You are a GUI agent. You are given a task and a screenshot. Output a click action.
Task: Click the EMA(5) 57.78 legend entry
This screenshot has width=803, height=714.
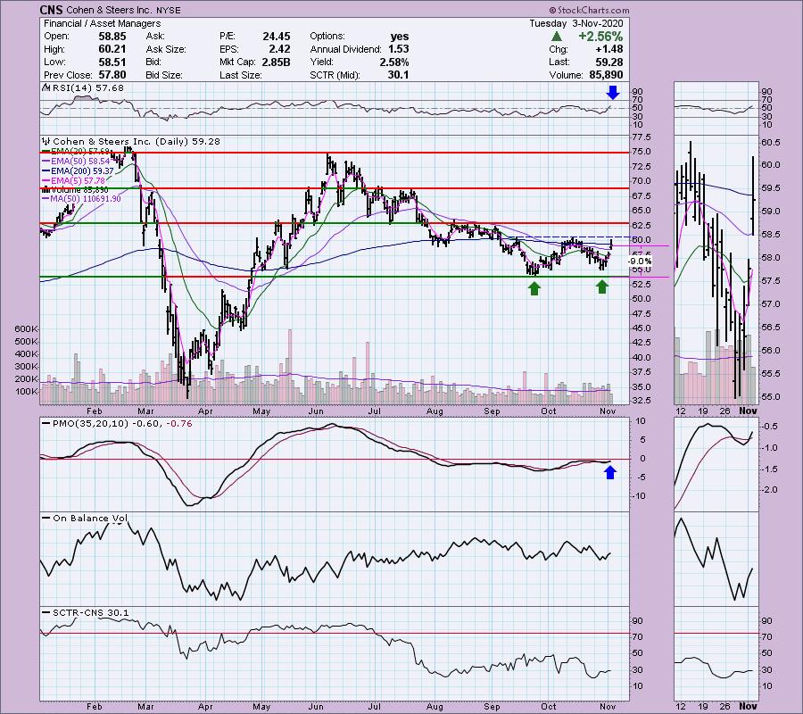pos(78,181)
